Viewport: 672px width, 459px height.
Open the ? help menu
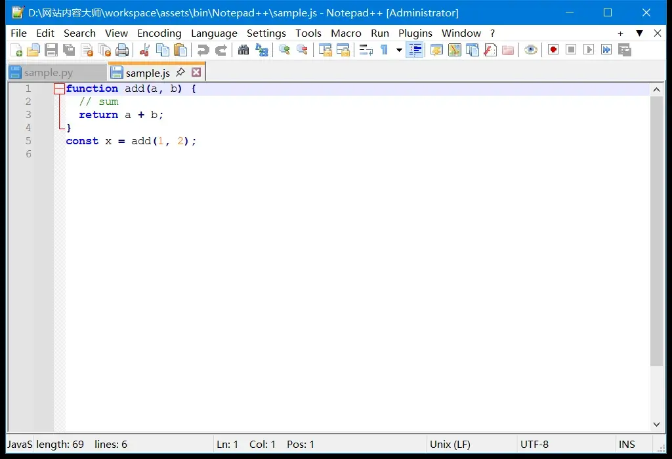point(492,33)
